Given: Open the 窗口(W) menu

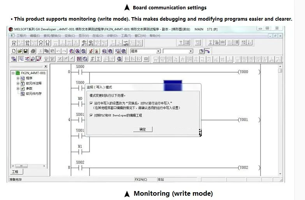Looking at the screenshot, I should tap(140, 35).
